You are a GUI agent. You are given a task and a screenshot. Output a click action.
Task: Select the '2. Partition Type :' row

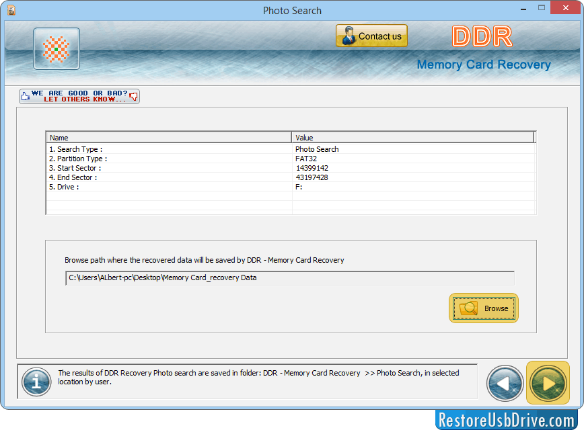click(291, 159)
